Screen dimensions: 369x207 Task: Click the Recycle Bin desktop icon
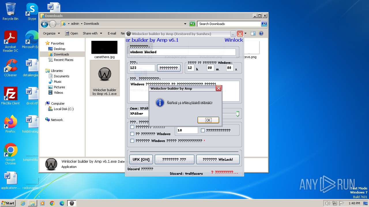point(10,11)
